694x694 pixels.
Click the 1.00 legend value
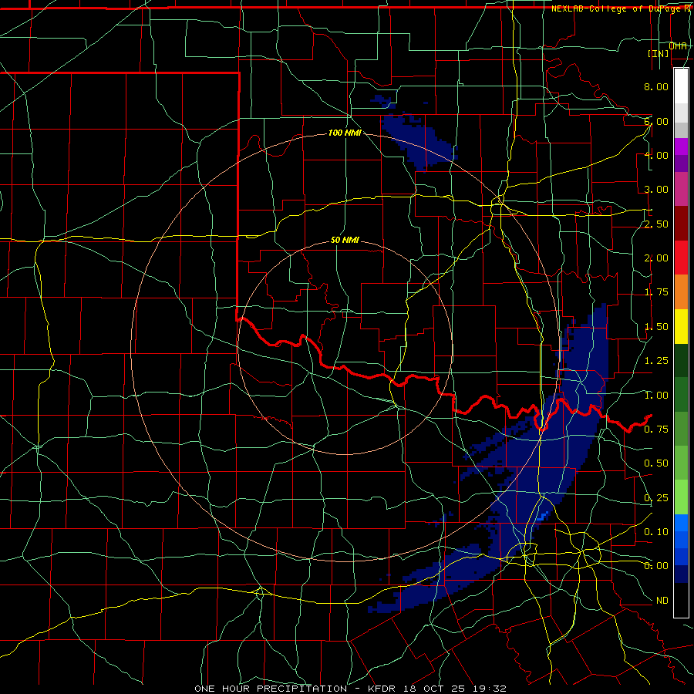(656, 396)
